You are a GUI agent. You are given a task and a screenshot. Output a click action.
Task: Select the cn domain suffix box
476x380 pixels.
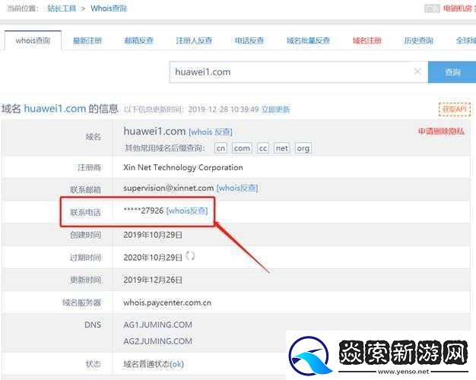(x=221, y=148)
